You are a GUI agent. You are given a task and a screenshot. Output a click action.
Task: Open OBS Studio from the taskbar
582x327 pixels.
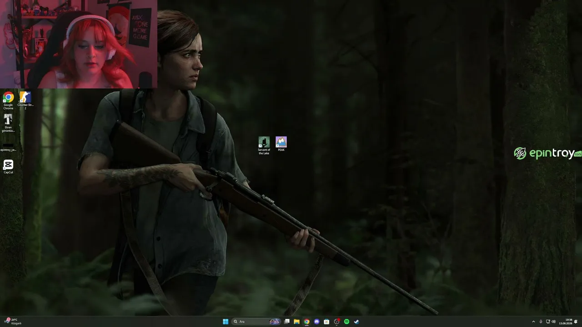tap(336, 322)
